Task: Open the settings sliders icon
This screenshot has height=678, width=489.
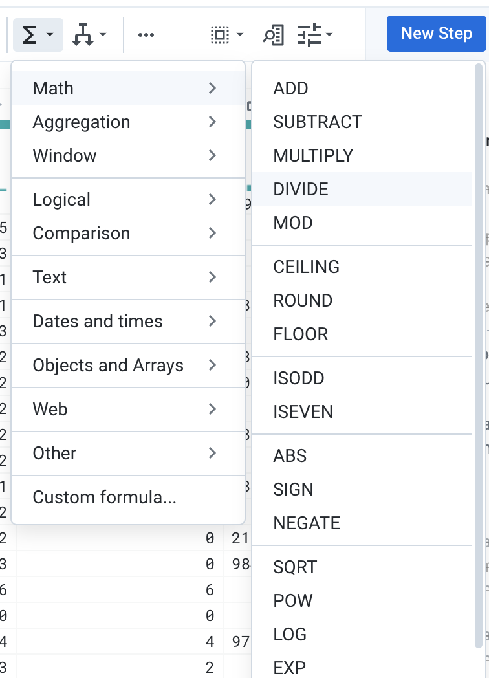Action: coord(310,34)
